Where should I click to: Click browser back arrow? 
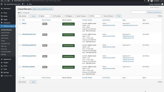pos(2,1)
